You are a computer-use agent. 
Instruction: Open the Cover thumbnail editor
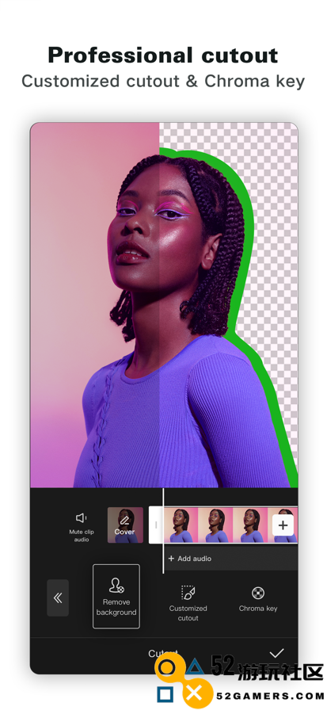[x=125, y=525]
